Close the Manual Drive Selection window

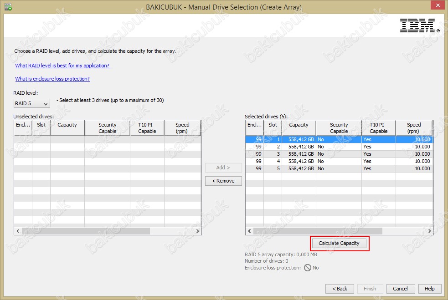tap(438, 5)
